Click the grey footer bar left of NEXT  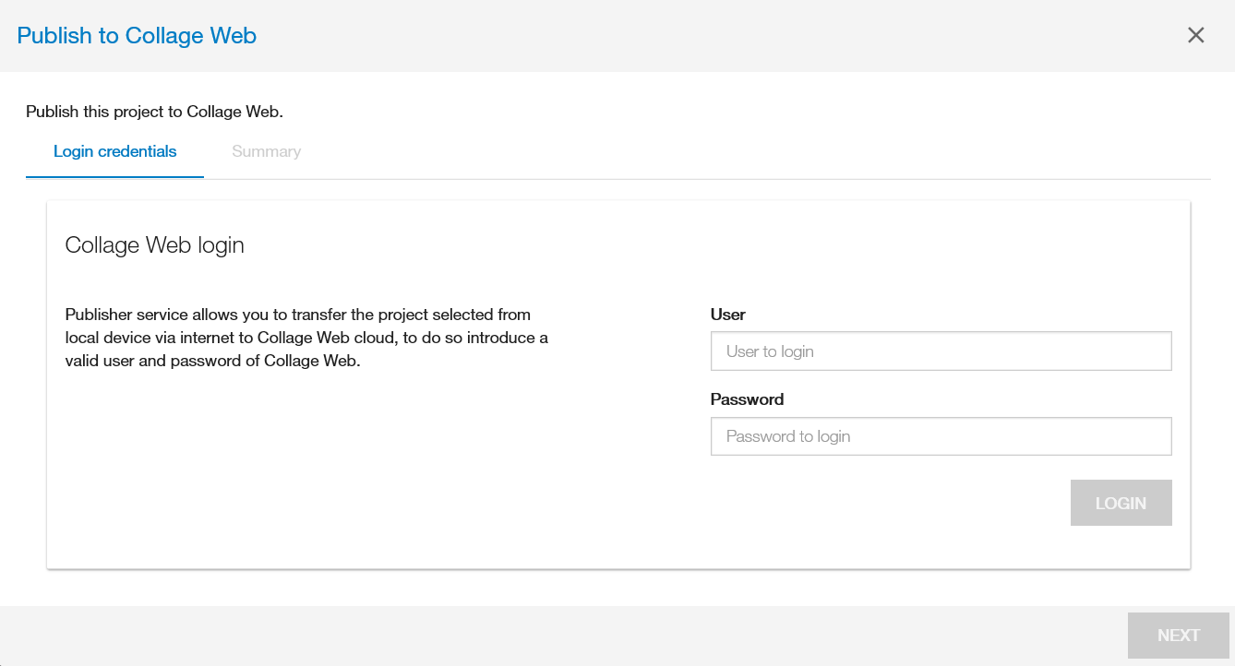[x=554, y=636]
